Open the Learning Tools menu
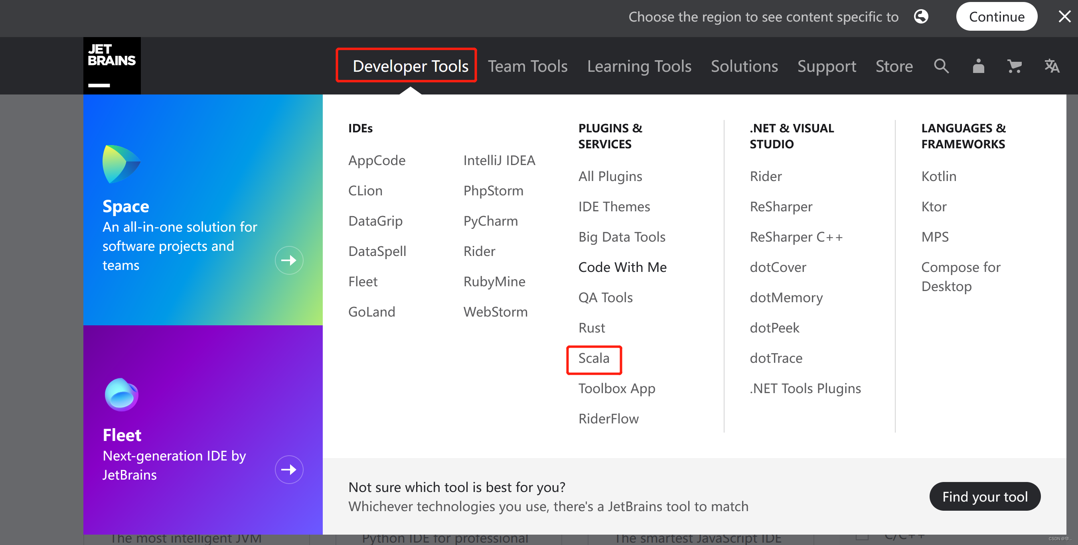1078x545 pixels. (639, 66)
